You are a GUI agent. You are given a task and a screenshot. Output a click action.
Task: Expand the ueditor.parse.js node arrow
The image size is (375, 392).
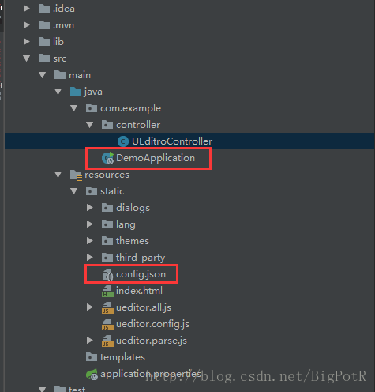(x=90, y=341)
